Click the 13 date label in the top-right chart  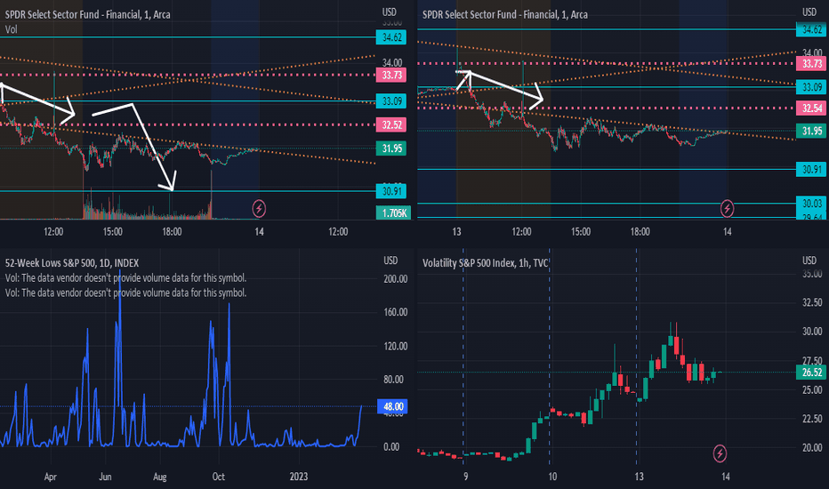pyautogui.click(x=457, y=231)
